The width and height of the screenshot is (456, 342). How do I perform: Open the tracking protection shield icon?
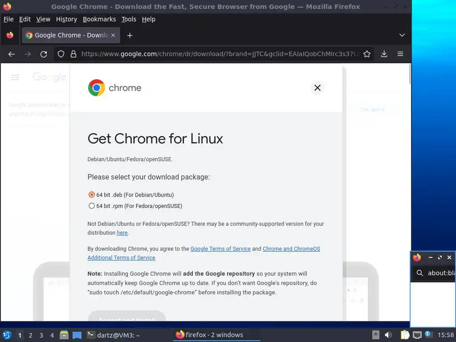(x=61, y=54)
